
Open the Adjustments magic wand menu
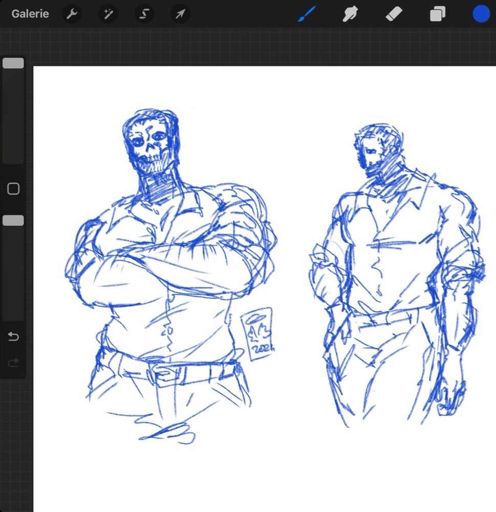[x=108, y=14]
